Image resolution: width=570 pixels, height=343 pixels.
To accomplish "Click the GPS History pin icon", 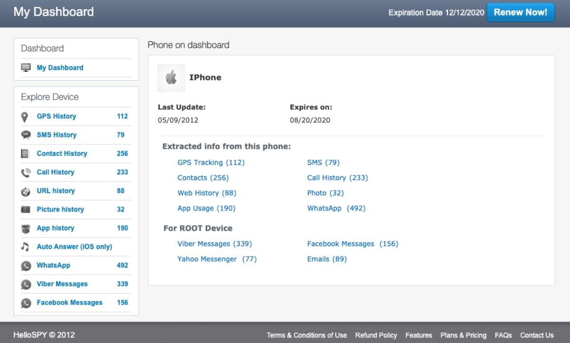I will pos(25,116).
